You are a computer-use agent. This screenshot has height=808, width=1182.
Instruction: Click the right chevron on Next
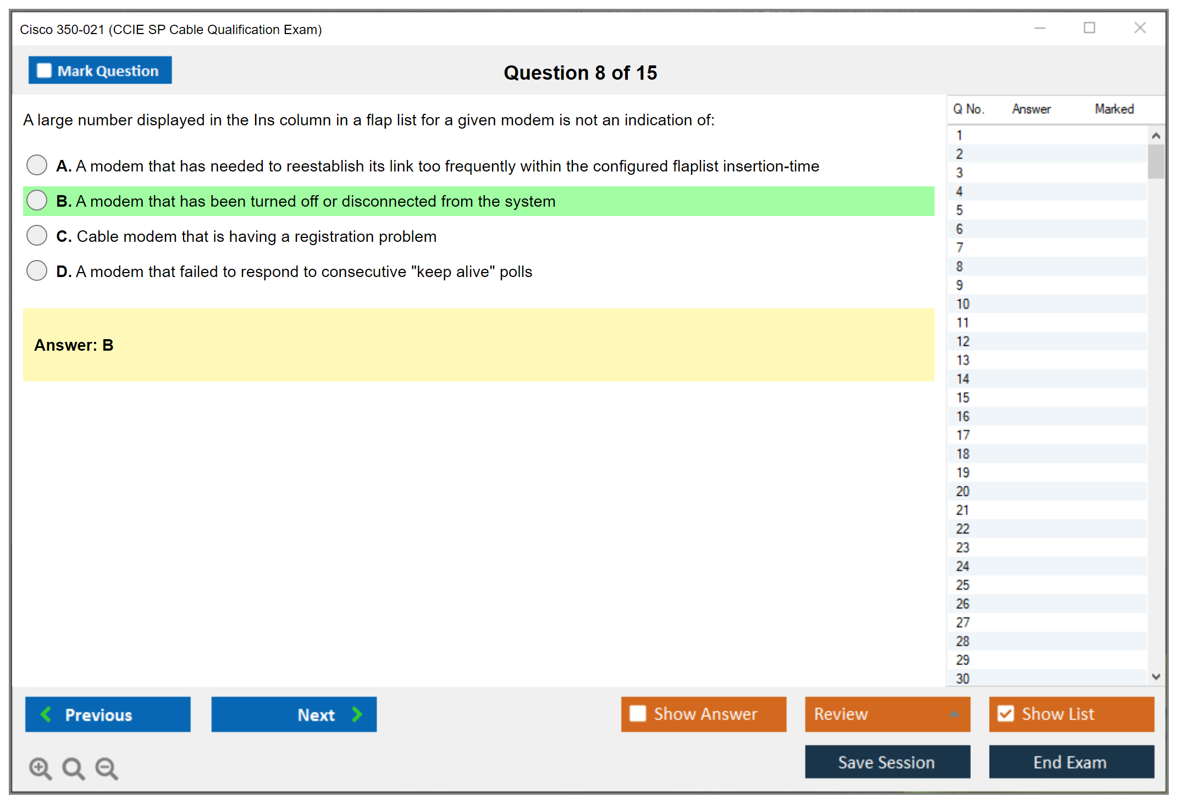[357, 714]
